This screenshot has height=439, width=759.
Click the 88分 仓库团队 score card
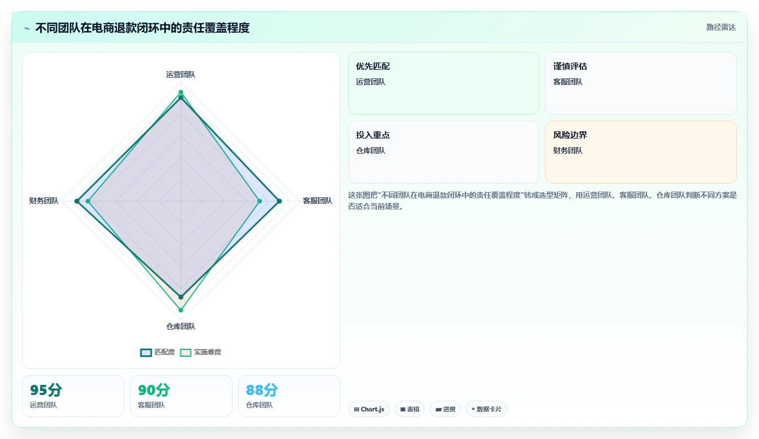pos(289,396)
